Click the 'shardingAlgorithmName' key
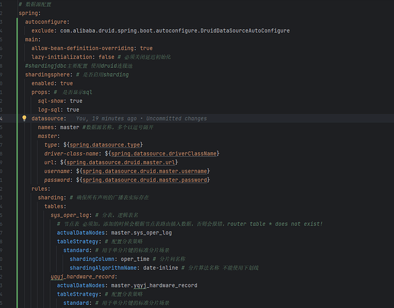The height and width of the screenshot is (308, 394). click(103, 268)
